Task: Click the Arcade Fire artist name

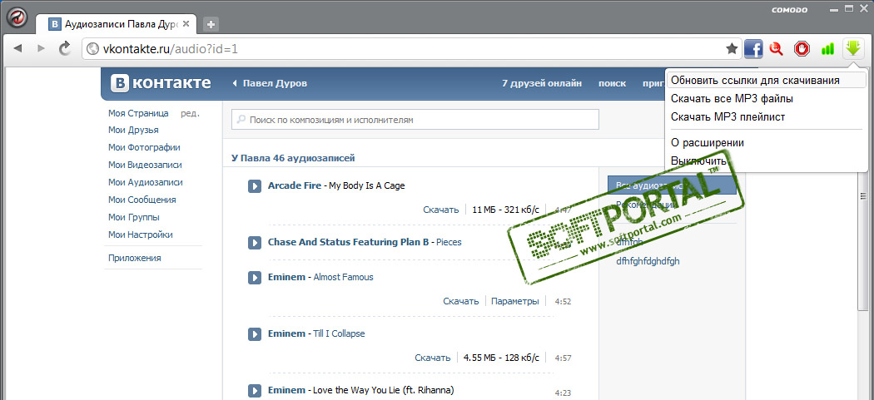Action: pyautogui.click(x=295, y=185)
